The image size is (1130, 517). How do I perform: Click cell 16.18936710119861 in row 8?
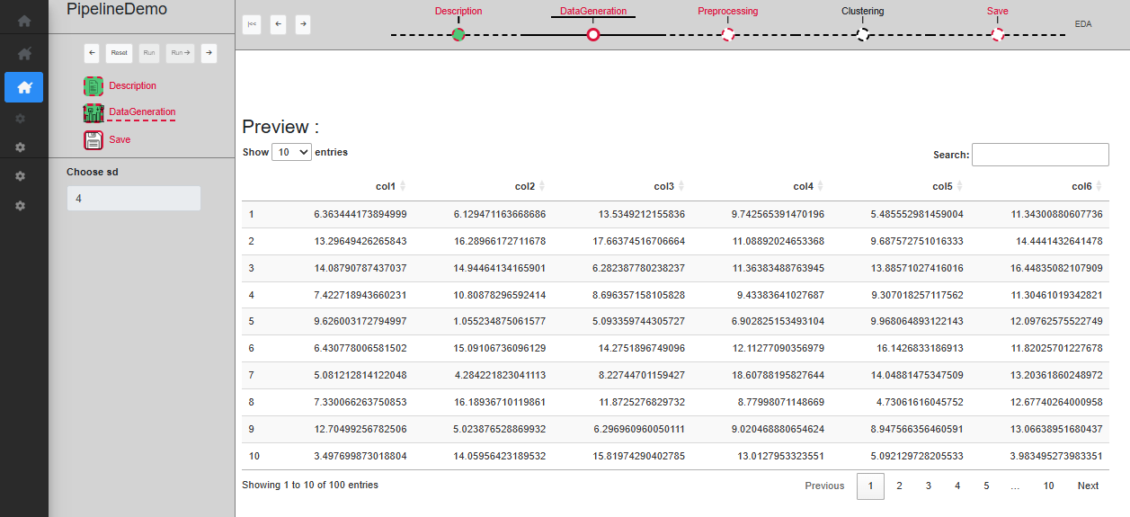click(x=500, y=403)
